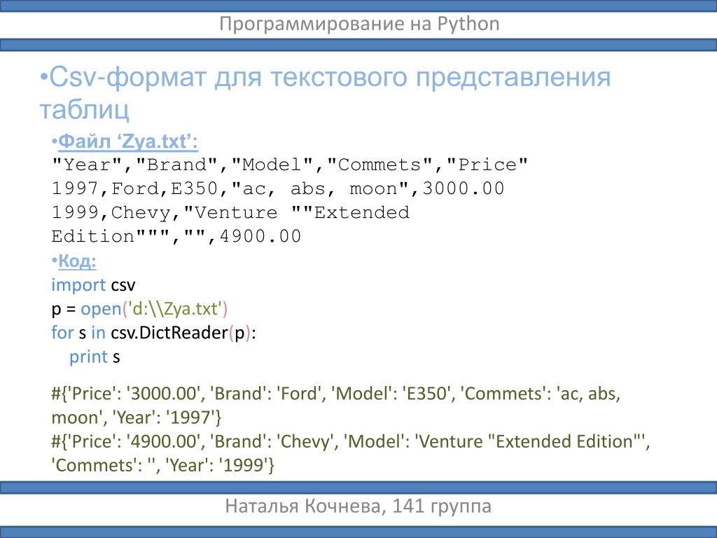The image size is (717, 538).
Task: Click the CSV header line starting "Year"
Action: (290, 165)
